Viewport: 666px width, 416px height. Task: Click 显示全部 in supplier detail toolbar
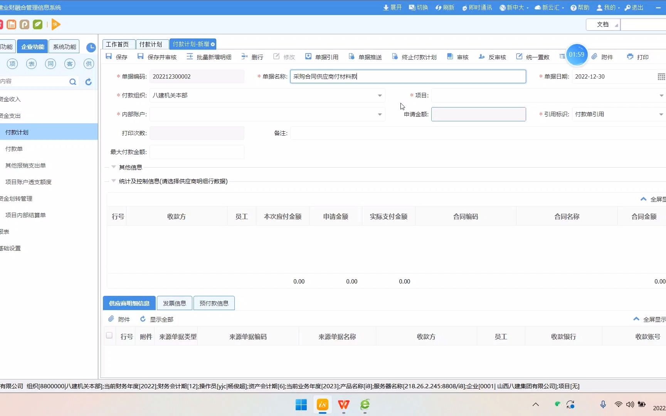(156, 319)
